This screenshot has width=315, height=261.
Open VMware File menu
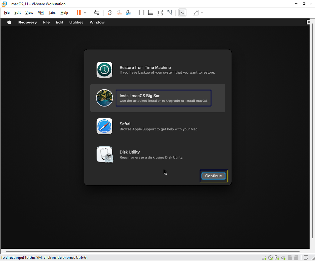pyautogui.click(x=7, y=13)
